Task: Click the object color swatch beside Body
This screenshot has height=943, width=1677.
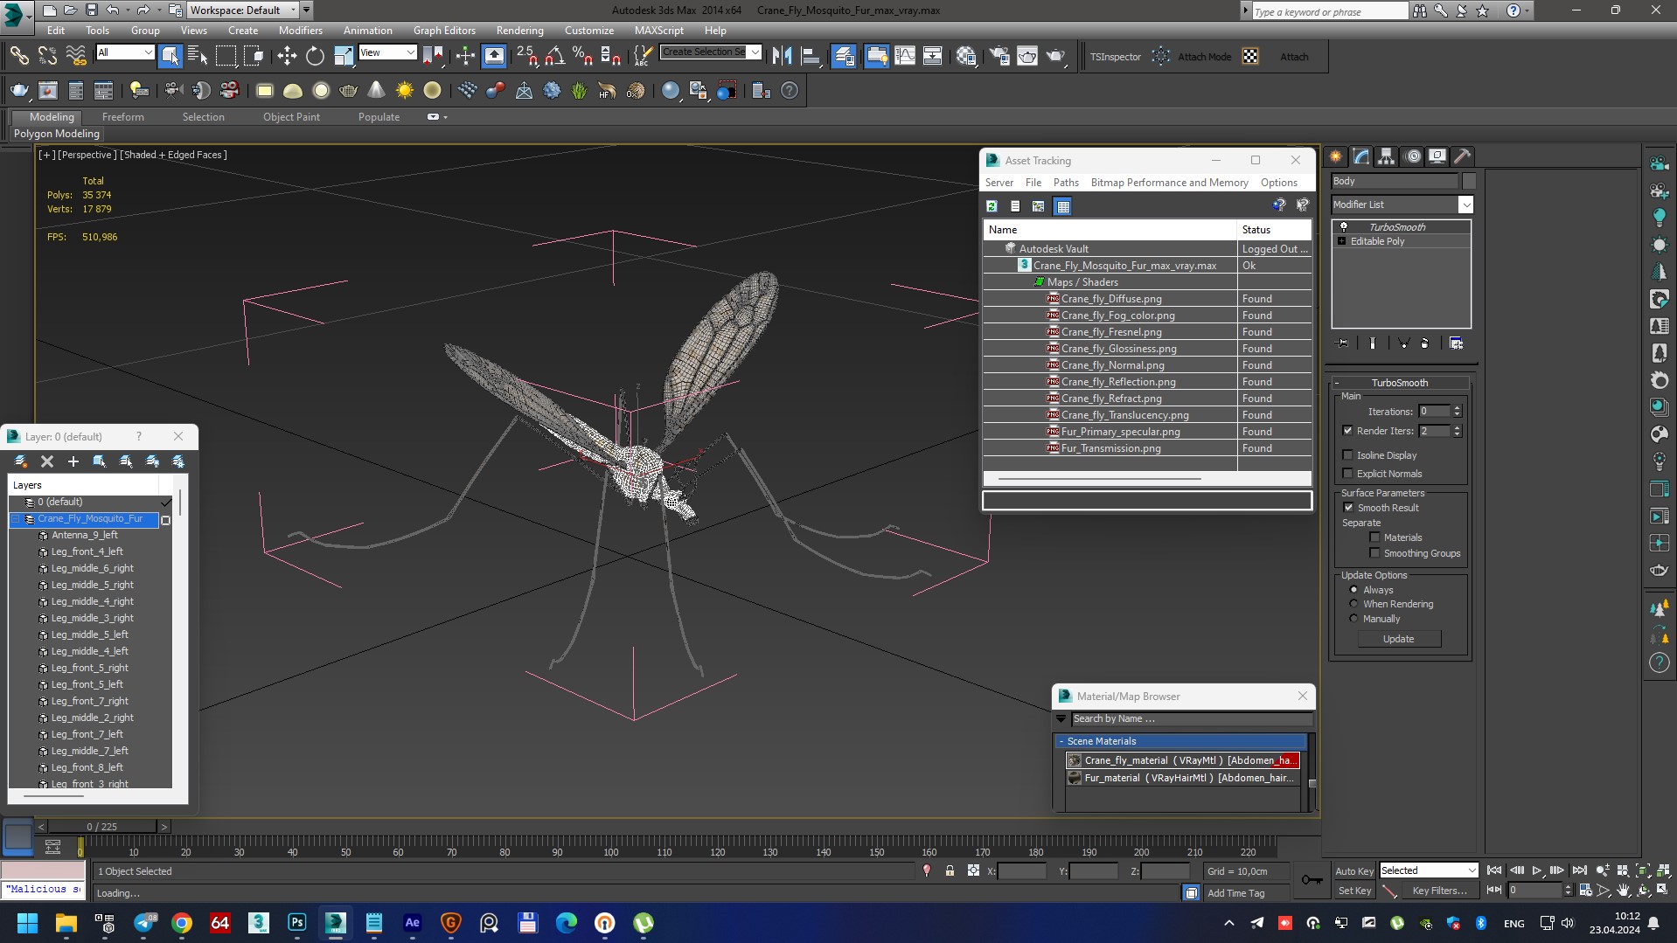Action: [1468, 181]
